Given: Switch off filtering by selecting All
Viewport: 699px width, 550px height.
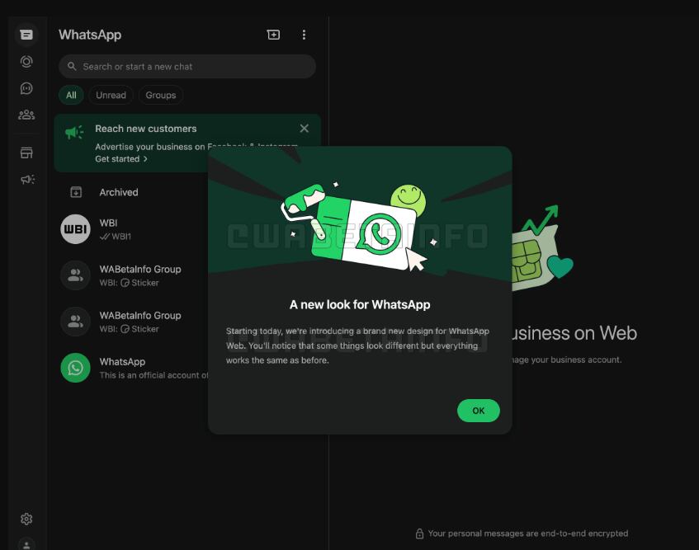Looking at the screenshot, I should [71, 95].
